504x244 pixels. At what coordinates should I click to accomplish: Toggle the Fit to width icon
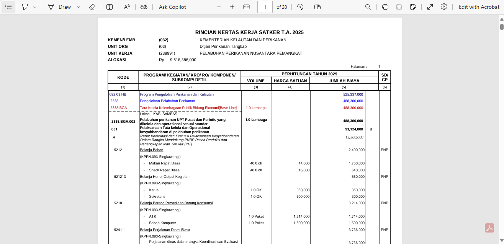[x=246, y=7]
